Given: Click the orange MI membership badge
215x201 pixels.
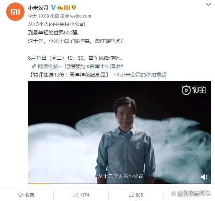Looking at the screenshot, I should (67, 8).
